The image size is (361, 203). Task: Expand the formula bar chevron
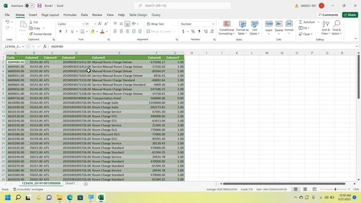coord(356,46)
